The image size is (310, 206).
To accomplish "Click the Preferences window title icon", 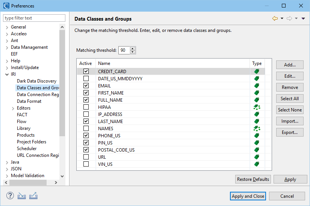I will [x=6, y=6].
